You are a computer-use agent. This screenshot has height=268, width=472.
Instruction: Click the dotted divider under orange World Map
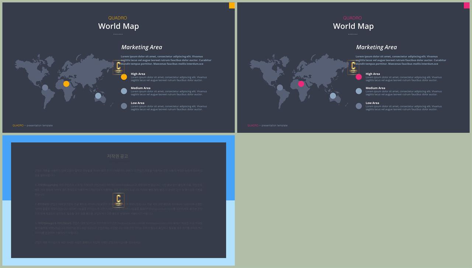coord(118,34)
